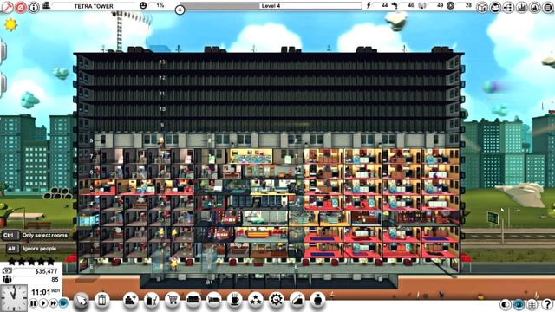The height and width of the screenshot is (312, 555).
Task: Click the plus button beside Level bar
Action: (180, 10)
